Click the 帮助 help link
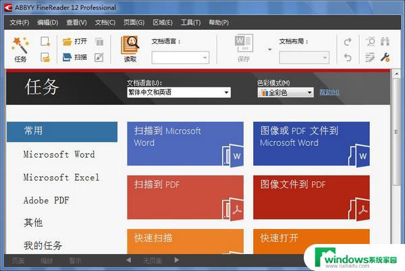Viewport: 405px width, 271px height. tap(329, 92)
